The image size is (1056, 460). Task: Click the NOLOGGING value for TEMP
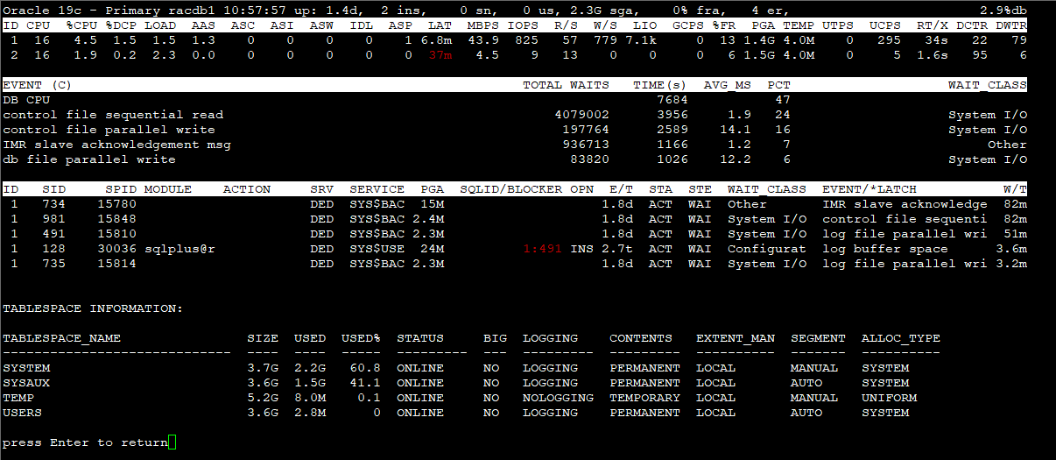point(558,398)
